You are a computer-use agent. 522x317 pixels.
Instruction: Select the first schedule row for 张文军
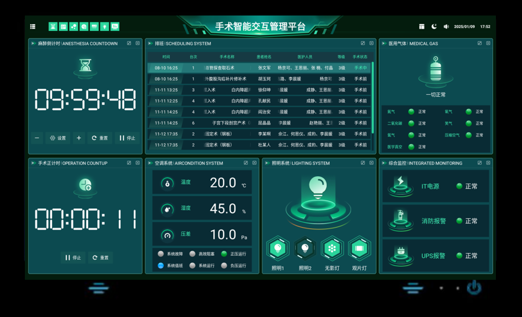tap(260, 68)
